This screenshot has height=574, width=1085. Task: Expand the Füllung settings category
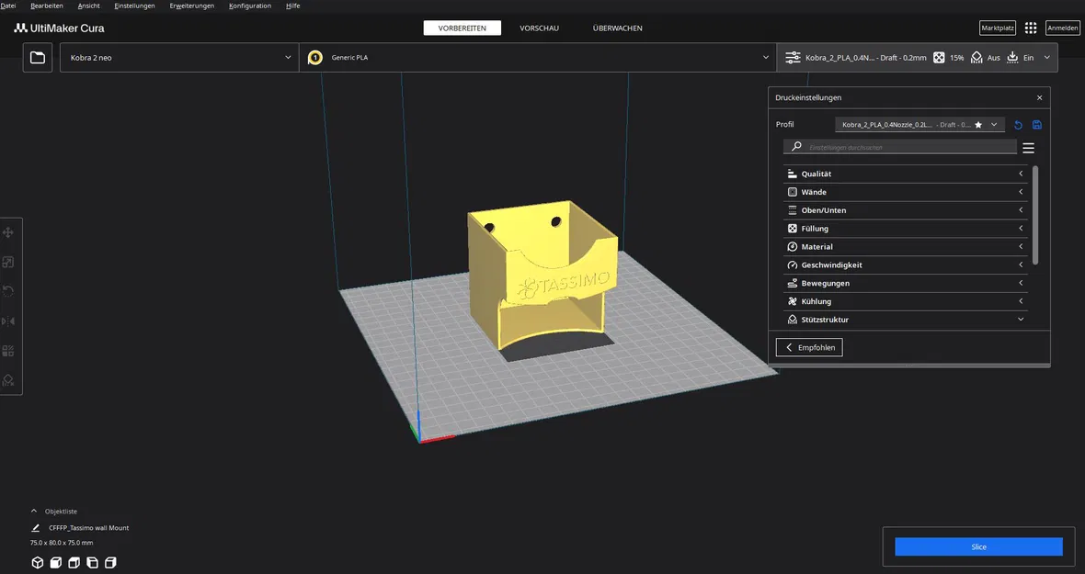(x=905, y=229)
